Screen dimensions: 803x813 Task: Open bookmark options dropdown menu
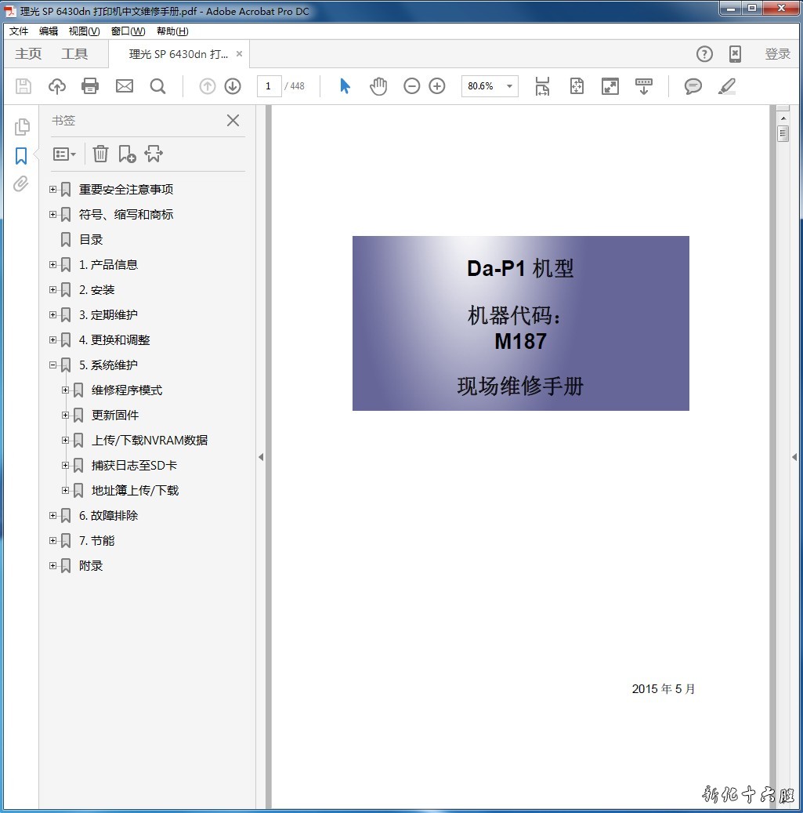pos(64,154)
